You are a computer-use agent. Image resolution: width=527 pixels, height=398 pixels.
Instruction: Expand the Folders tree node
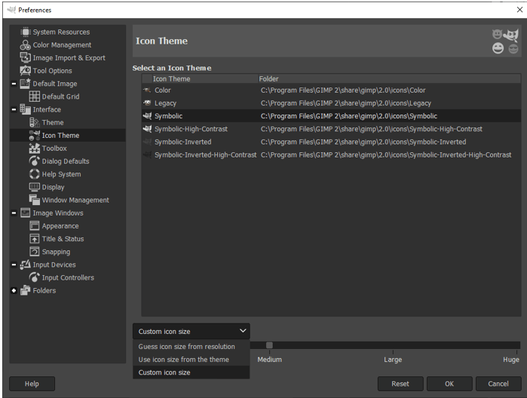pyautogui.click(x=14, y=291)
